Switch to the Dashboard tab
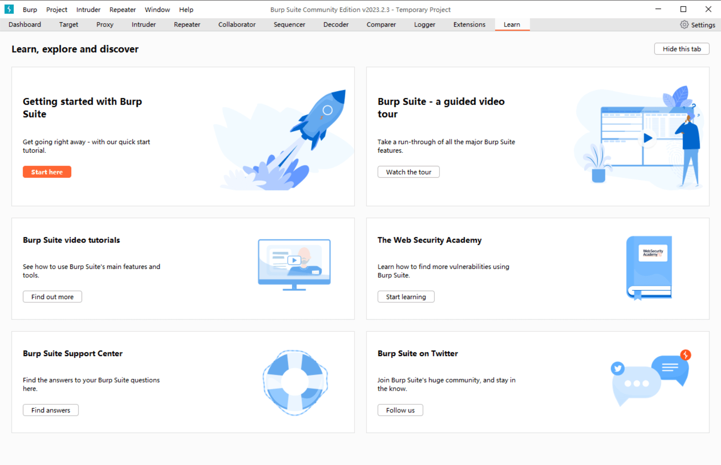 tap(25, 25)
